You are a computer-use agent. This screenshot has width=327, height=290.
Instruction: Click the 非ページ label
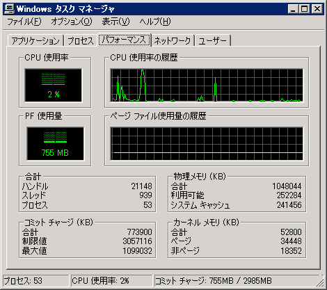(185, 251)
